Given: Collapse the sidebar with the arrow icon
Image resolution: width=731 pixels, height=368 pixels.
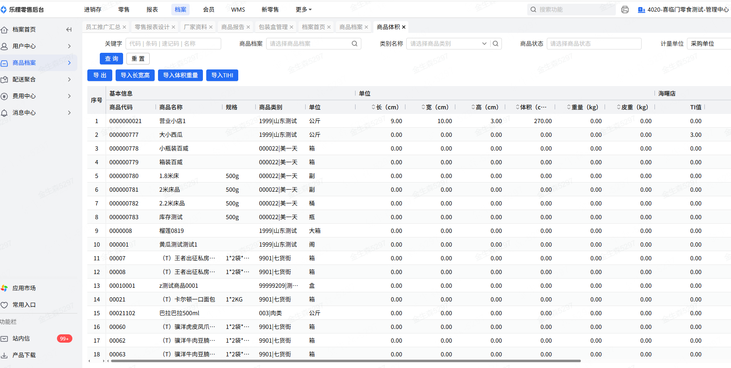Looking at the screenshot, I should tap(69, 30).
